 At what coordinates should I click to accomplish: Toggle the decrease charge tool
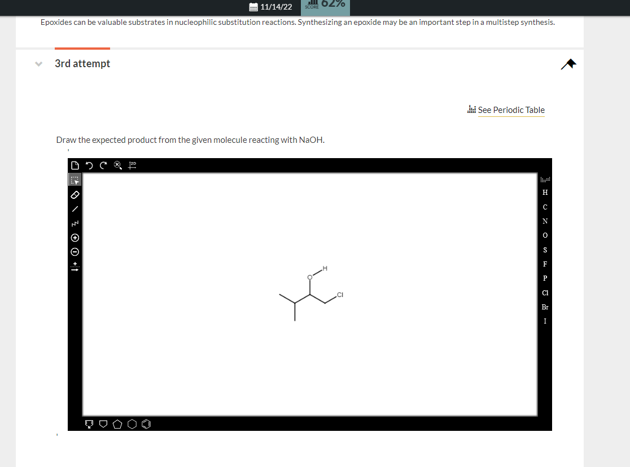point(75,252)
